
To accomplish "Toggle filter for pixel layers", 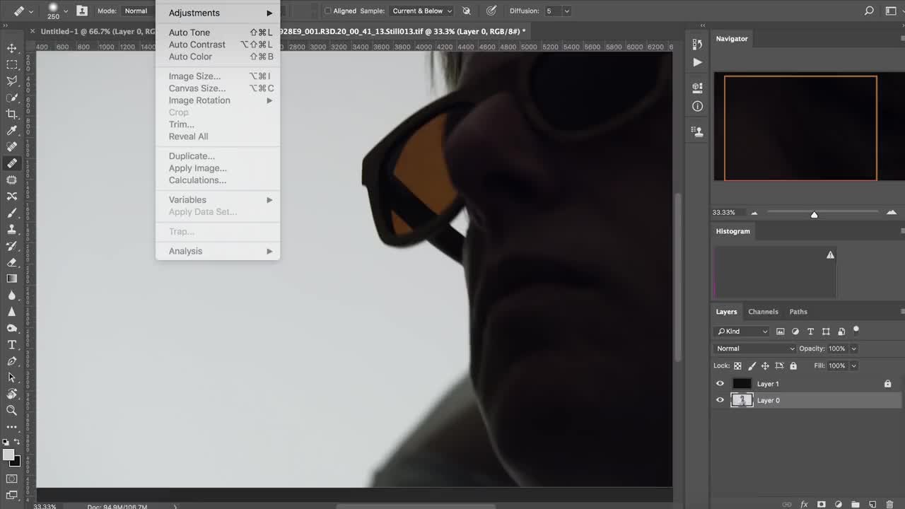I will coord(781,331).
